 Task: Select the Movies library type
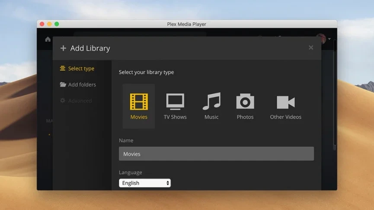pos(139,106)
